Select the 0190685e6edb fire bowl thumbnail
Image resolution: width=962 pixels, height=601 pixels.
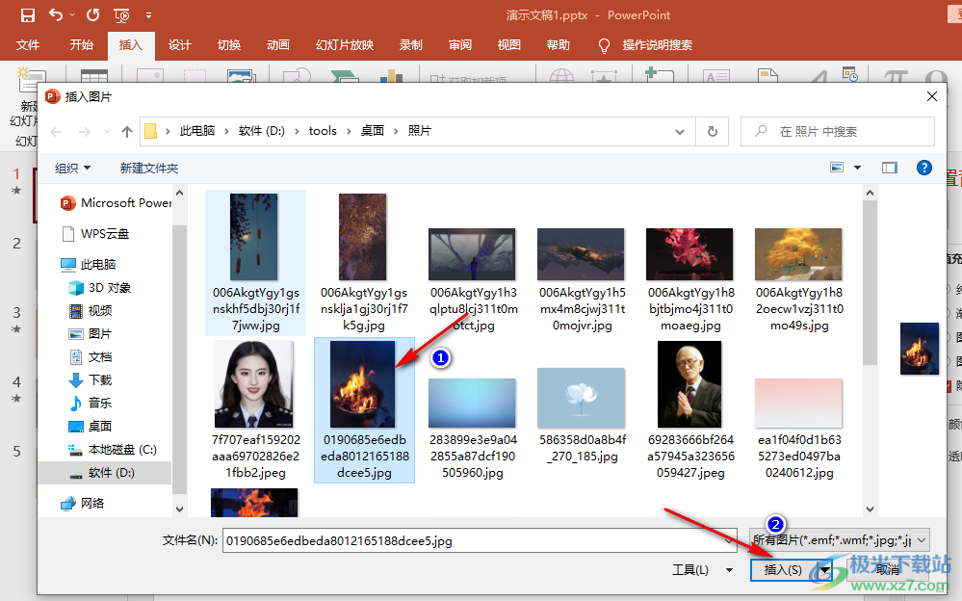pos(363,384)
